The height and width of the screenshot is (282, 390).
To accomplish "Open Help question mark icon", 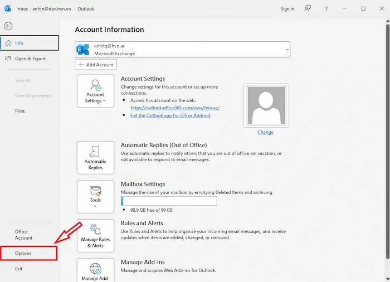I will (x=326, y=9).
